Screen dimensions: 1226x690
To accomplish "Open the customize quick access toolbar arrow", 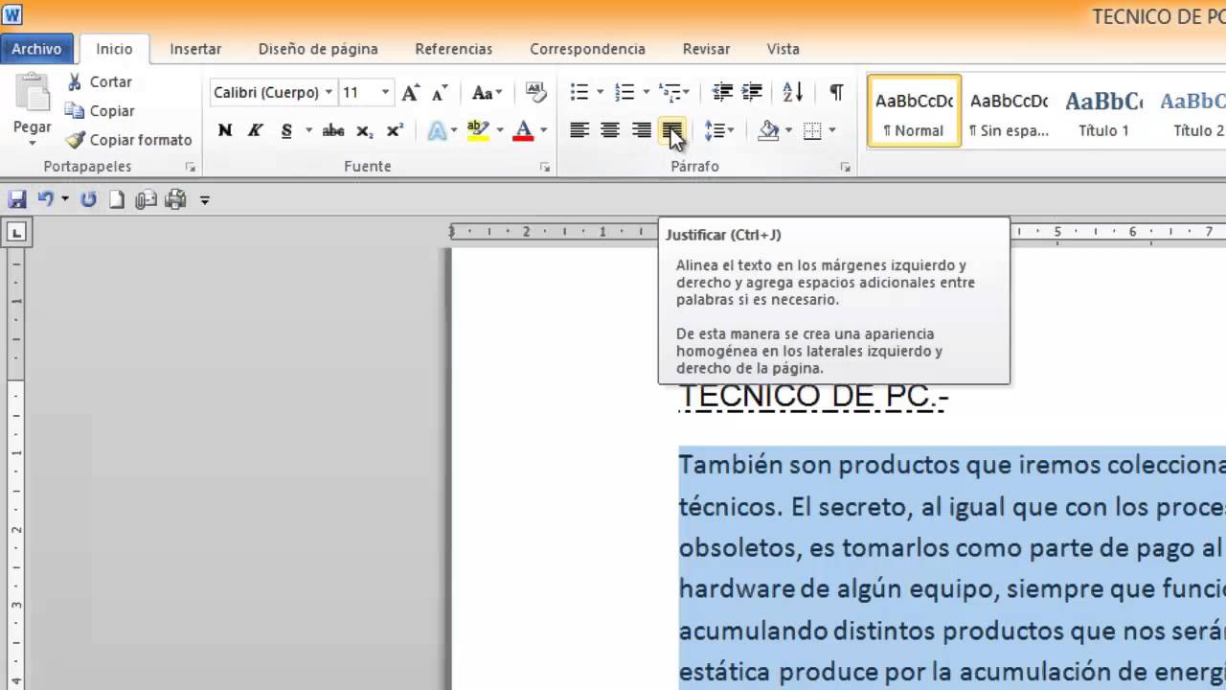I will (204, 200).
